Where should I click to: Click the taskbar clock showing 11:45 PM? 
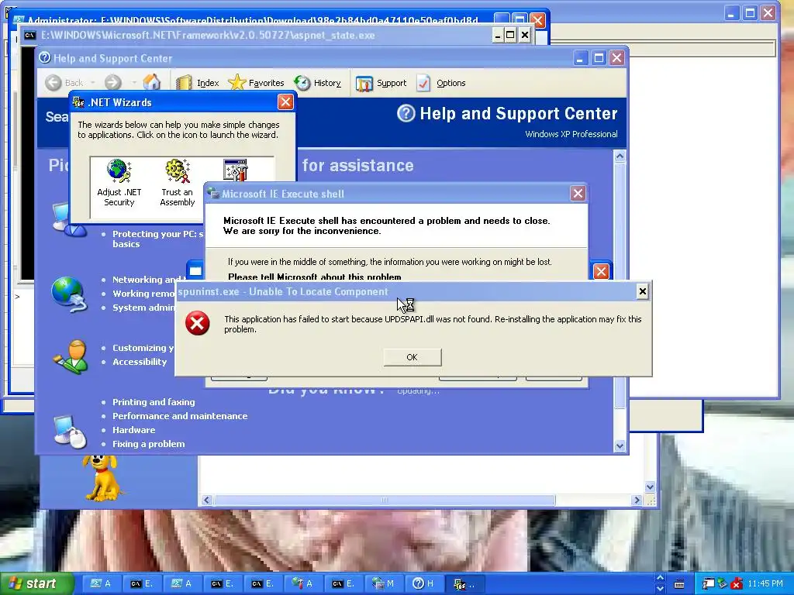click(765, 584)
